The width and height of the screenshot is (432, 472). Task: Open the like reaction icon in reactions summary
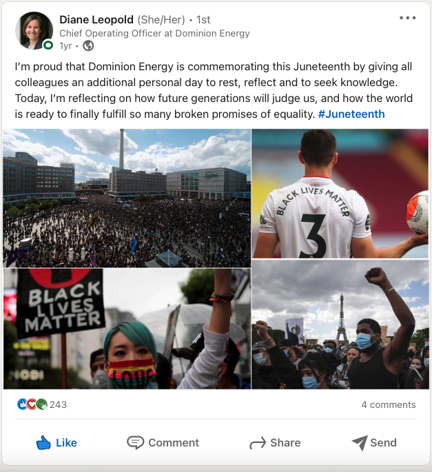[21, 404]
